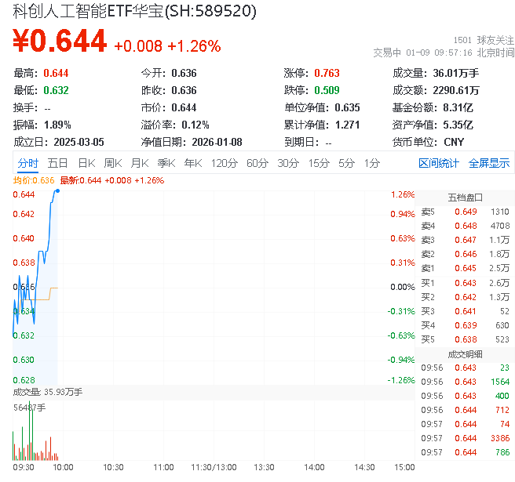Click the 09:56 trade with volume 712
515x482 pixels.
point(465,410)
